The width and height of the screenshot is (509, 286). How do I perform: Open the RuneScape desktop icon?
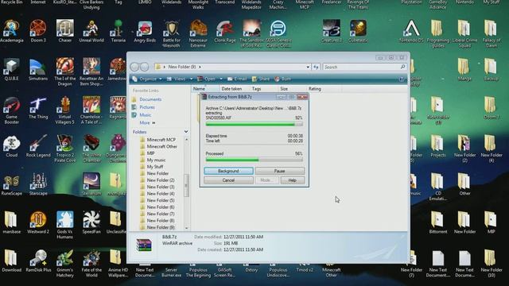12,184
